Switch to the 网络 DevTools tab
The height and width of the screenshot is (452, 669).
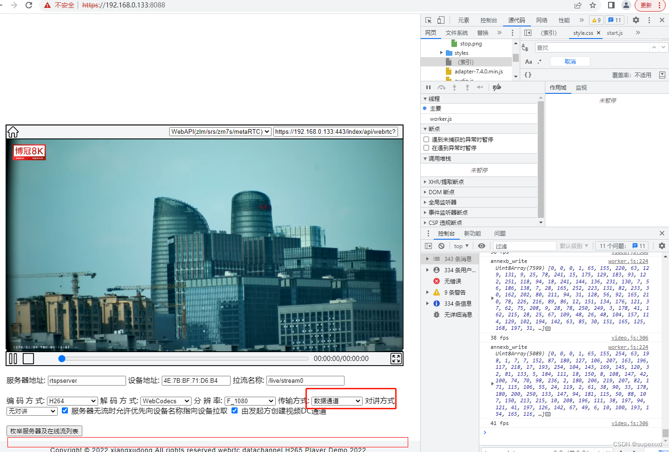tap(542, 20)
